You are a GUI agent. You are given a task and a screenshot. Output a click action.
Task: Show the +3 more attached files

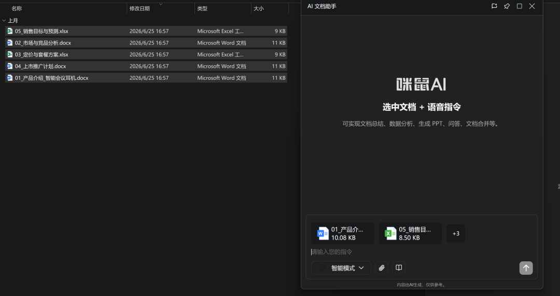click(x=456, y=233)
